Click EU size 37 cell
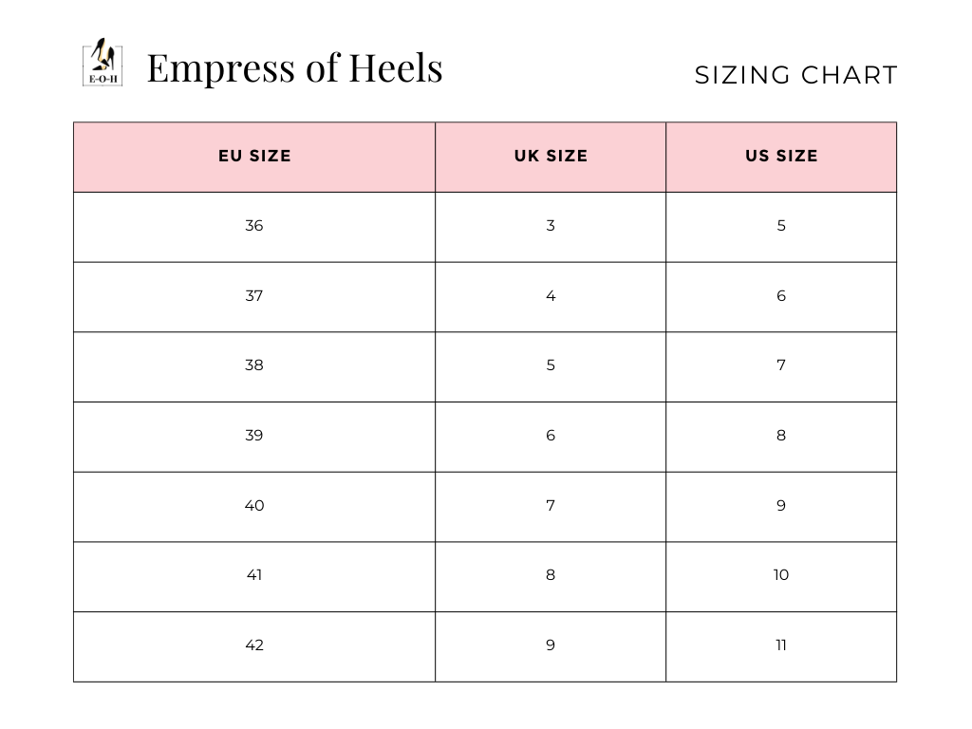Image resolution: width=972 pixels, height=729 pixels. click(254, 296)
